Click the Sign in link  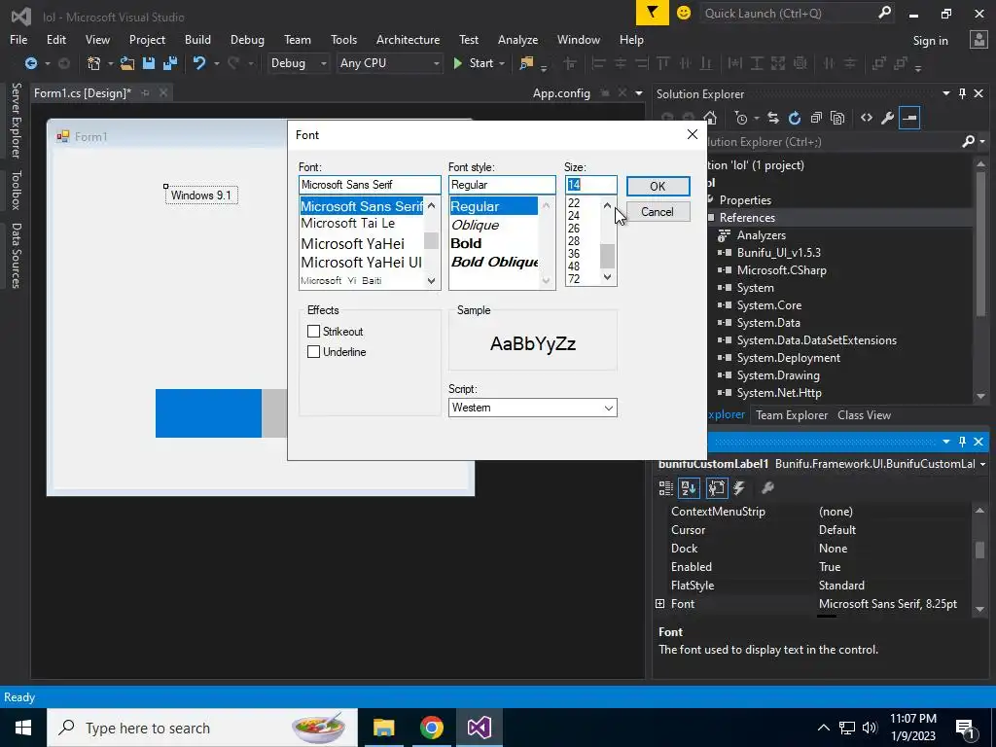click(930, 40)
